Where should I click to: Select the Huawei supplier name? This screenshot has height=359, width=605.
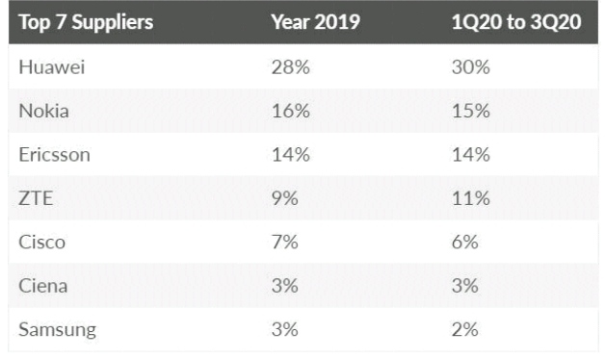[x=52, y=67]
